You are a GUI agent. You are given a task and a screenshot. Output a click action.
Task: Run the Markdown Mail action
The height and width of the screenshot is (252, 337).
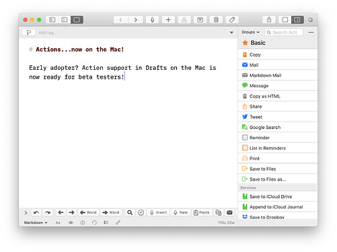(x=278, y=75)
